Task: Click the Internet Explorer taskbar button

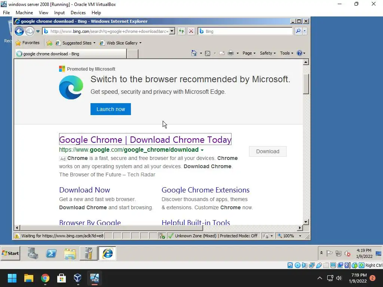Action: point(107,253)
